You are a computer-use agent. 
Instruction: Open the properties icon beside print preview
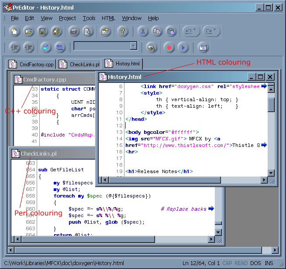click(x=105, y=31)
